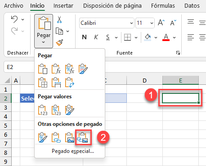
Task: Click the Copy icon
Action: pyautogui.click(x=59, y=31)
